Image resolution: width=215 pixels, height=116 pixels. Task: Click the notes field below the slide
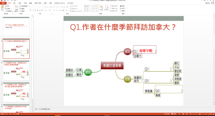[123, 109]
